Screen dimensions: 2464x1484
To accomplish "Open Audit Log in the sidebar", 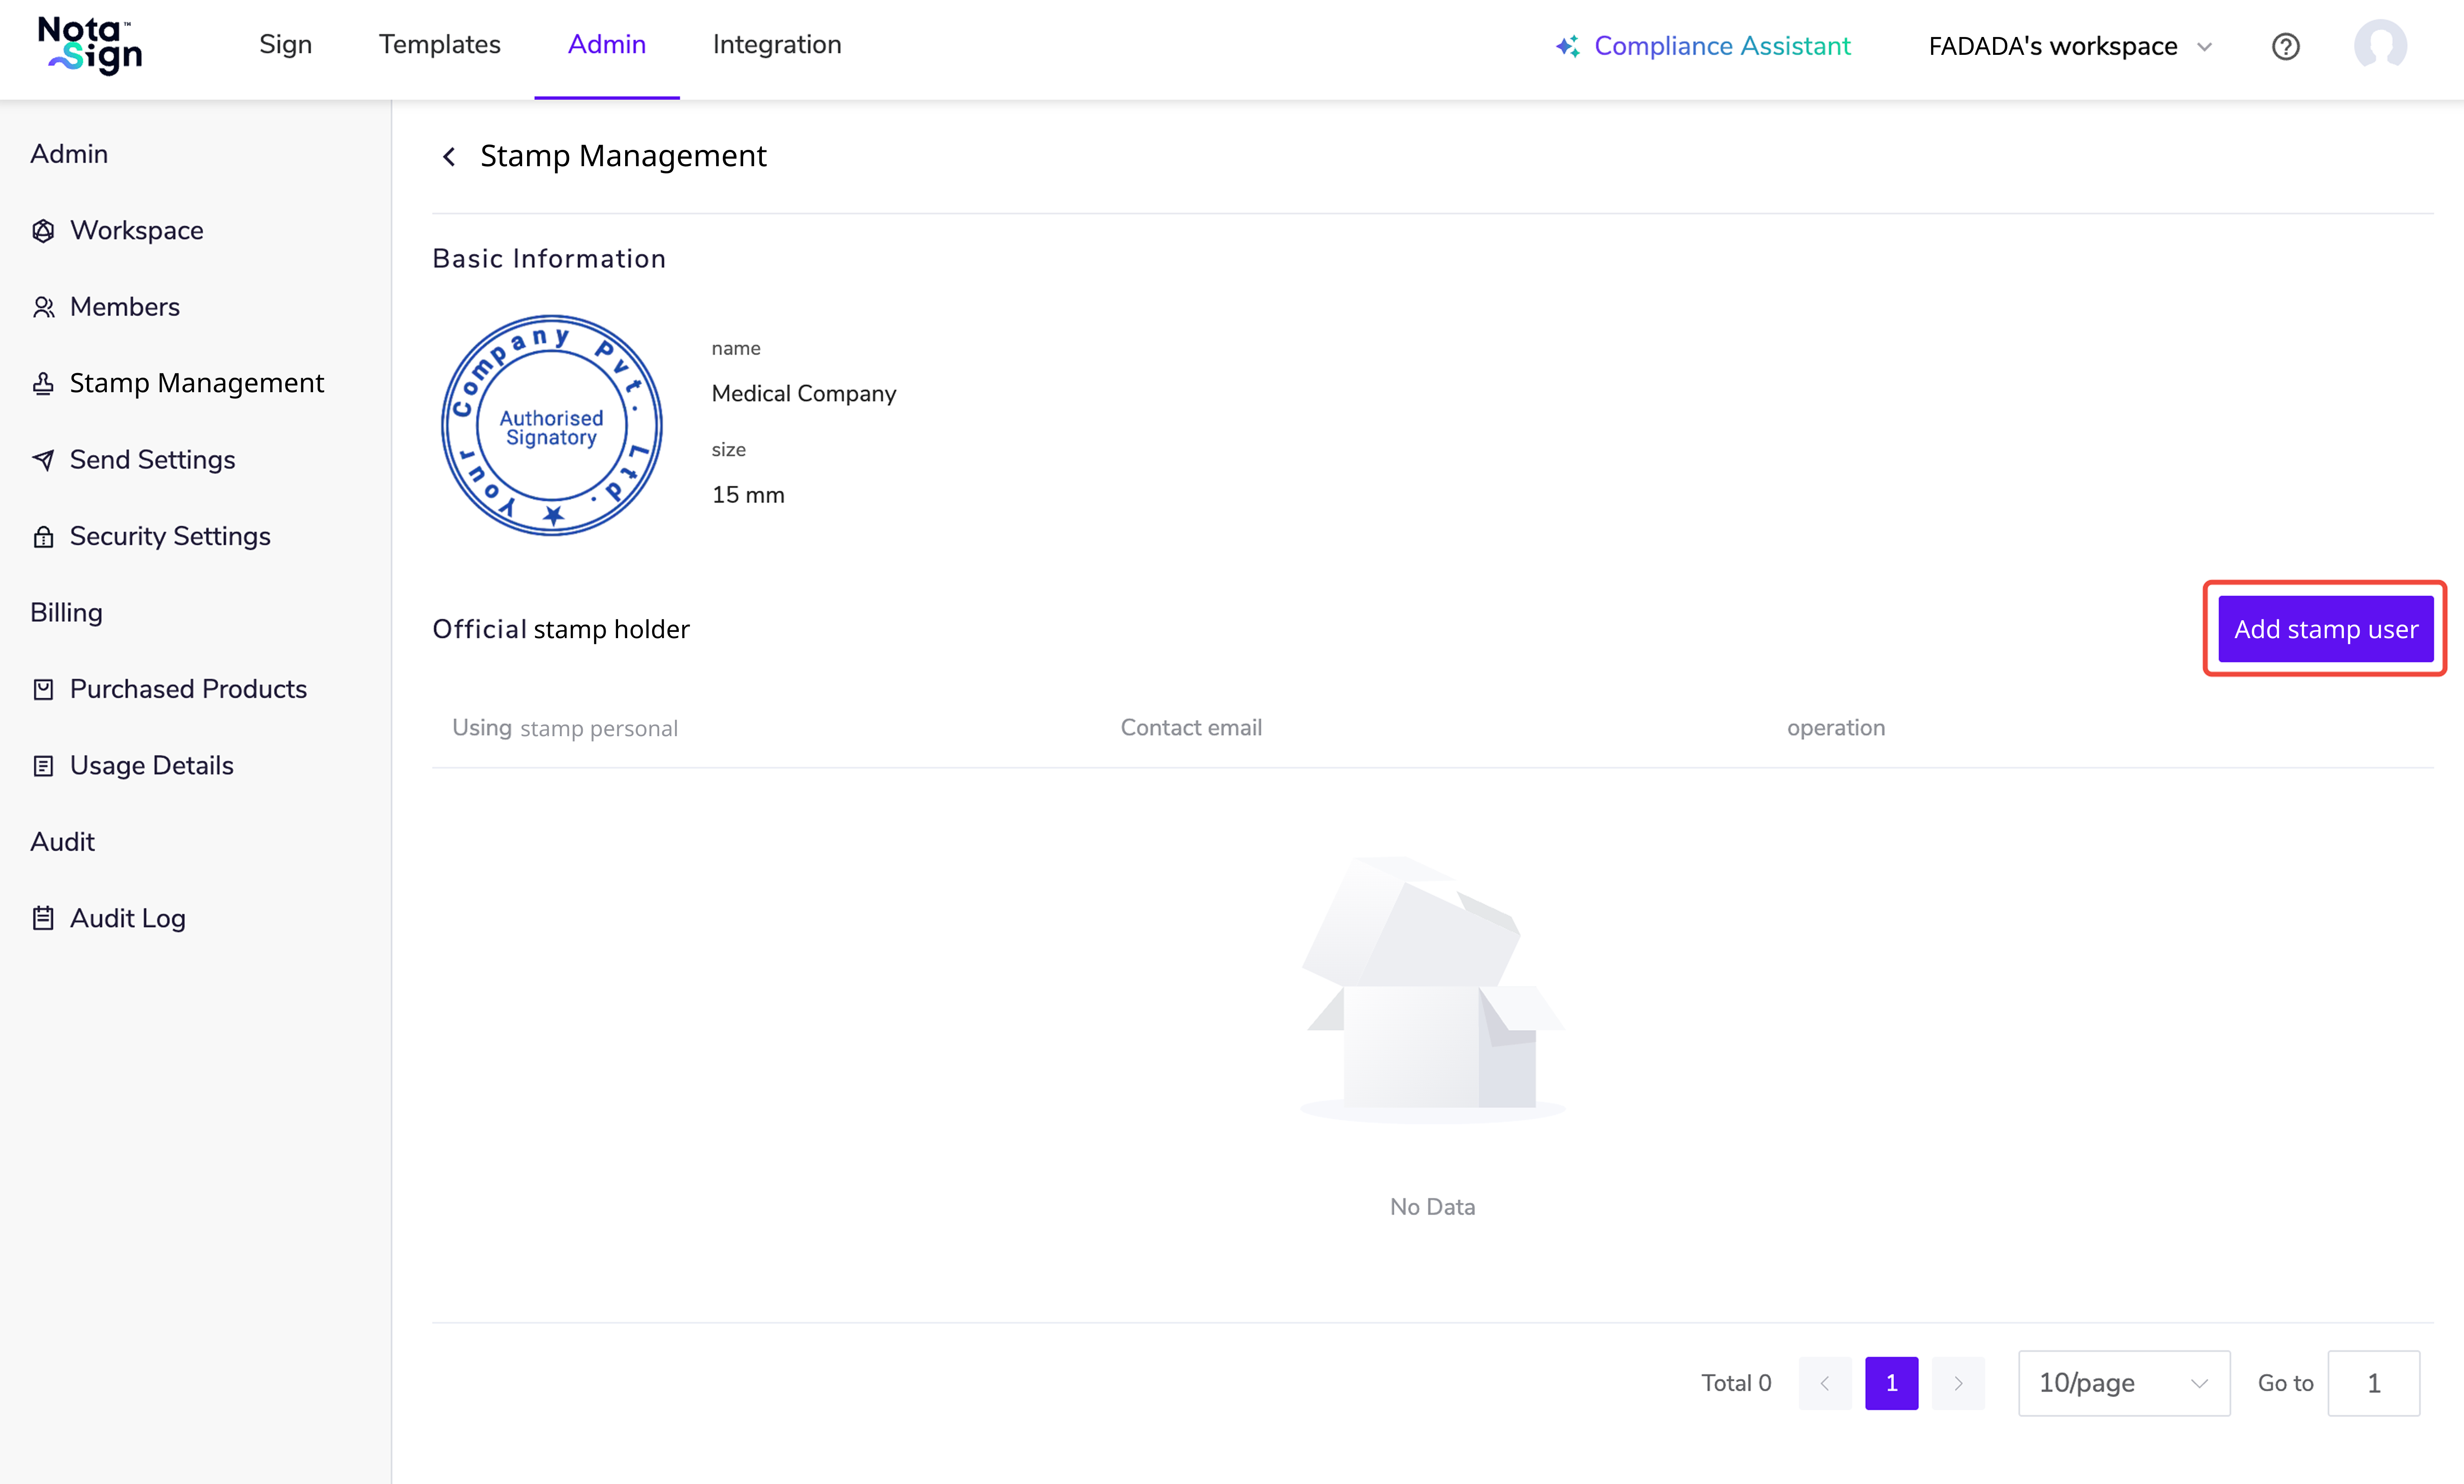I will click(x=127, y=919).
